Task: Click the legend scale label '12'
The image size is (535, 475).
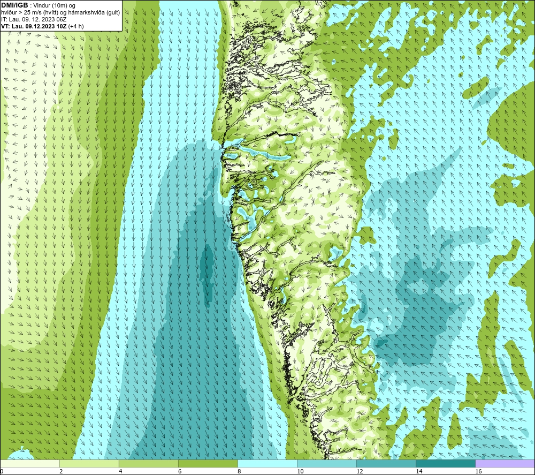Action: 360,471
